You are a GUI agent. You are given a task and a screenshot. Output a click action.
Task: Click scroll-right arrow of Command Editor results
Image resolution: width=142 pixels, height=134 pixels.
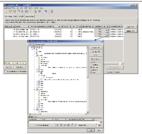(122, 63)
